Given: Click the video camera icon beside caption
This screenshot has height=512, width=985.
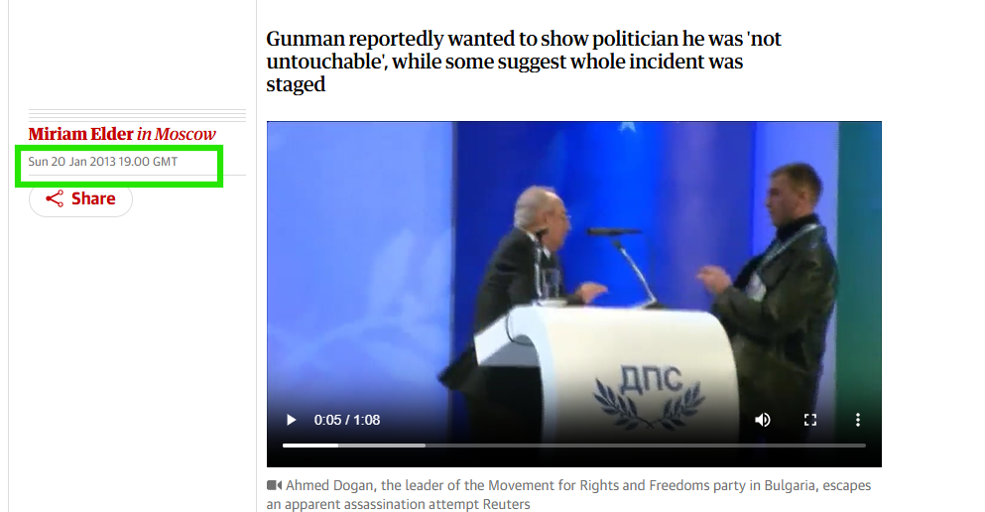Looking at the screenshot, I should coord(274,485).
